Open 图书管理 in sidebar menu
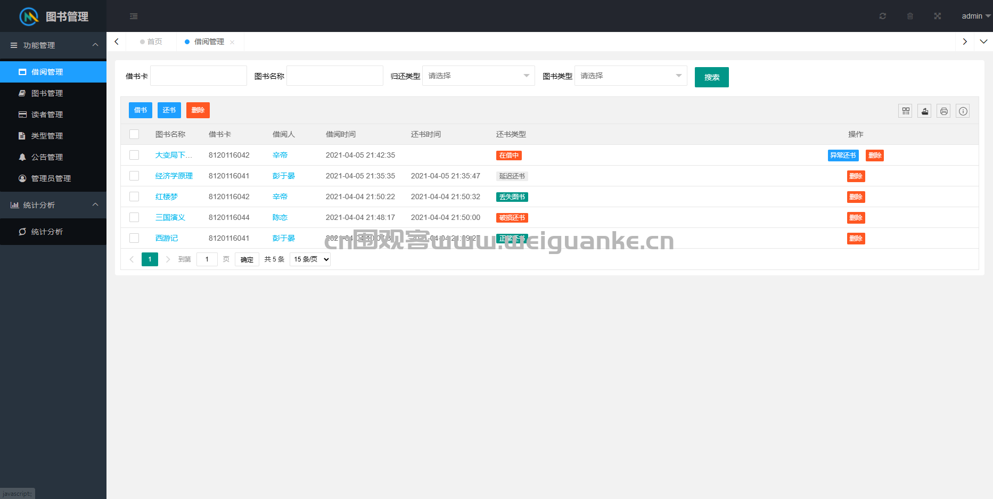The height and width of the screenshot is (499, 993). pyautogui.click(x=53, y=93)
